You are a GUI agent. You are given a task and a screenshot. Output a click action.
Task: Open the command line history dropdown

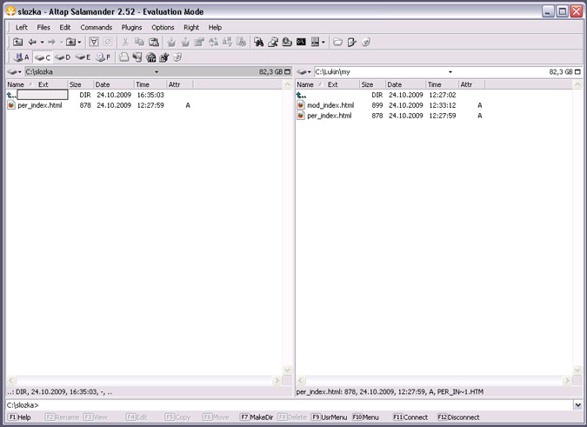[x=578, y=405]
